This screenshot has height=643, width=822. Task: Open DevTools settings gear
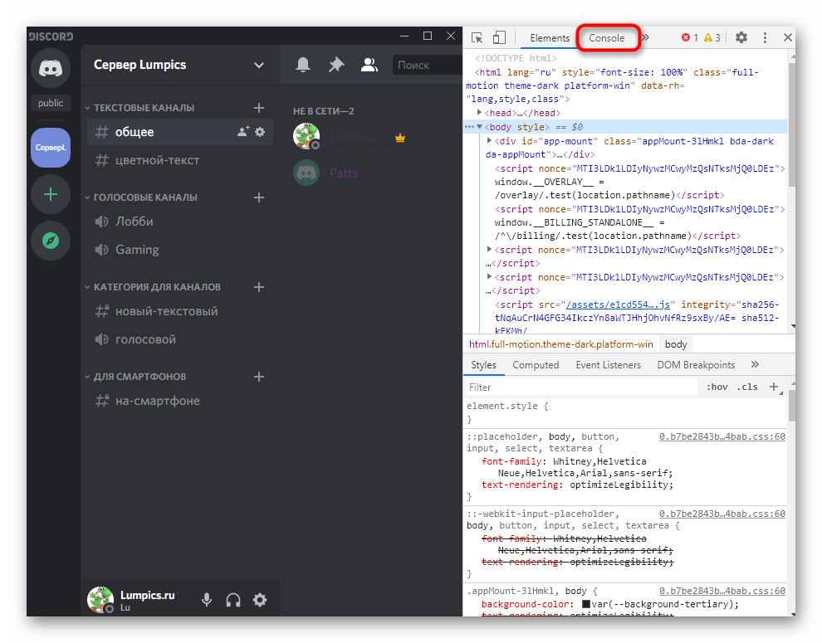tap(741, 37)
